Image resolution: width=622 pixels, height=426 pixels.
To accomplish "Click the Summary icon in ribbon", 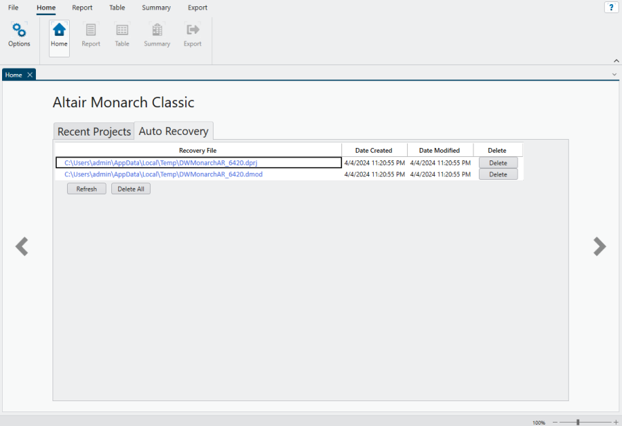I will click(x=157, y=30).
